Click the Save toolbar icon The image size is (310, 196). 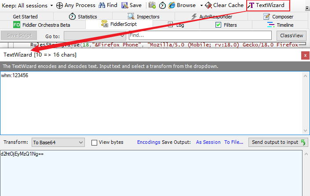[124, 5]
